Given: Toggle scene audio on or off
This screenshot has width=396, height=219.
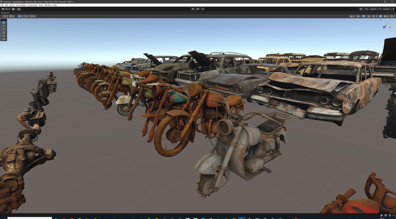Looking at the screenshot, I should point(369,16).
